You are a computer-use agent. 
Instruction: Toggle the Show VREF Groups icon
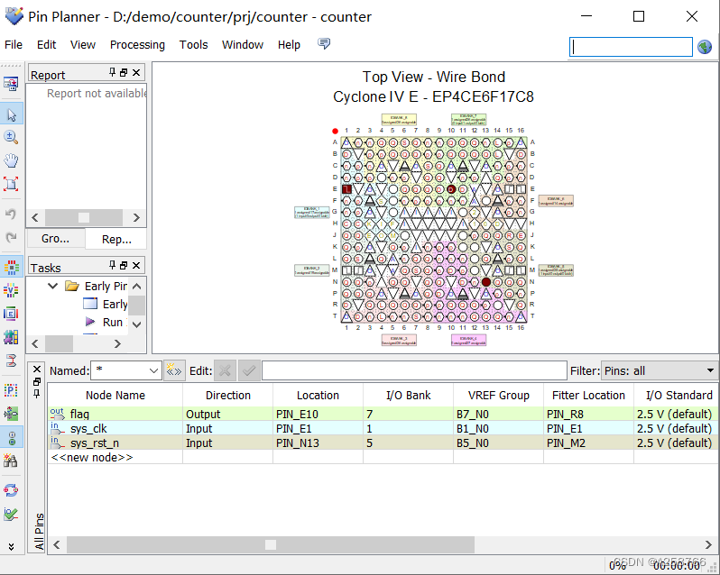(x=11, y=290)
